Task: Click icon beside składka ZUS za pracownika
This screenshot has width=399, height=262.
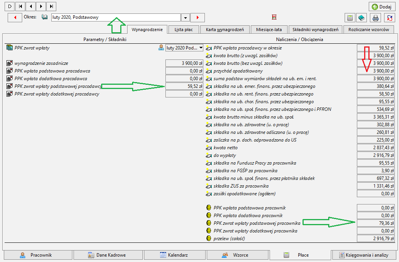Action: pos(209,186)
